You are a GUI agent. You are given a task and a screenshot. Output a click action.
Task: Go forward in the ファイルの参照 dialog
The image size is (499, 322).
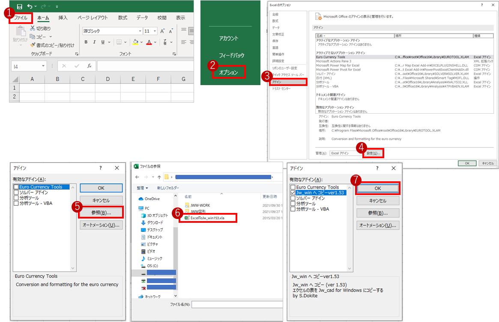146,177
